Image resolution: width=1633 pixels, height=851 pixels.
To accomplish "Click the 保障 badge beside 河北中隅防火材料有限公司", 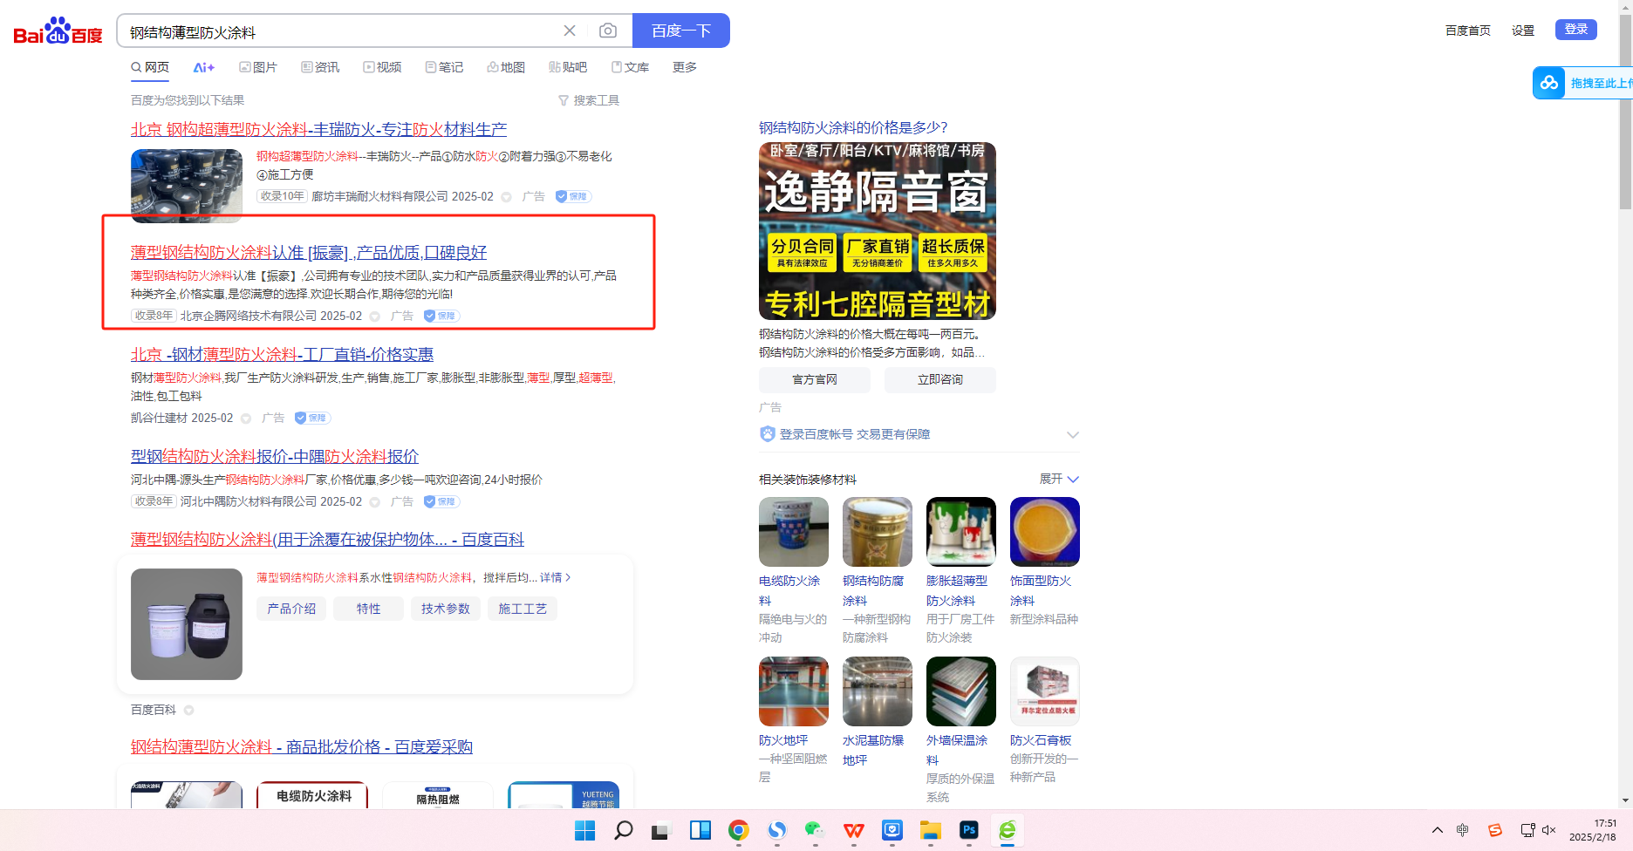I will pyautogui.click(x=441, y=502).
